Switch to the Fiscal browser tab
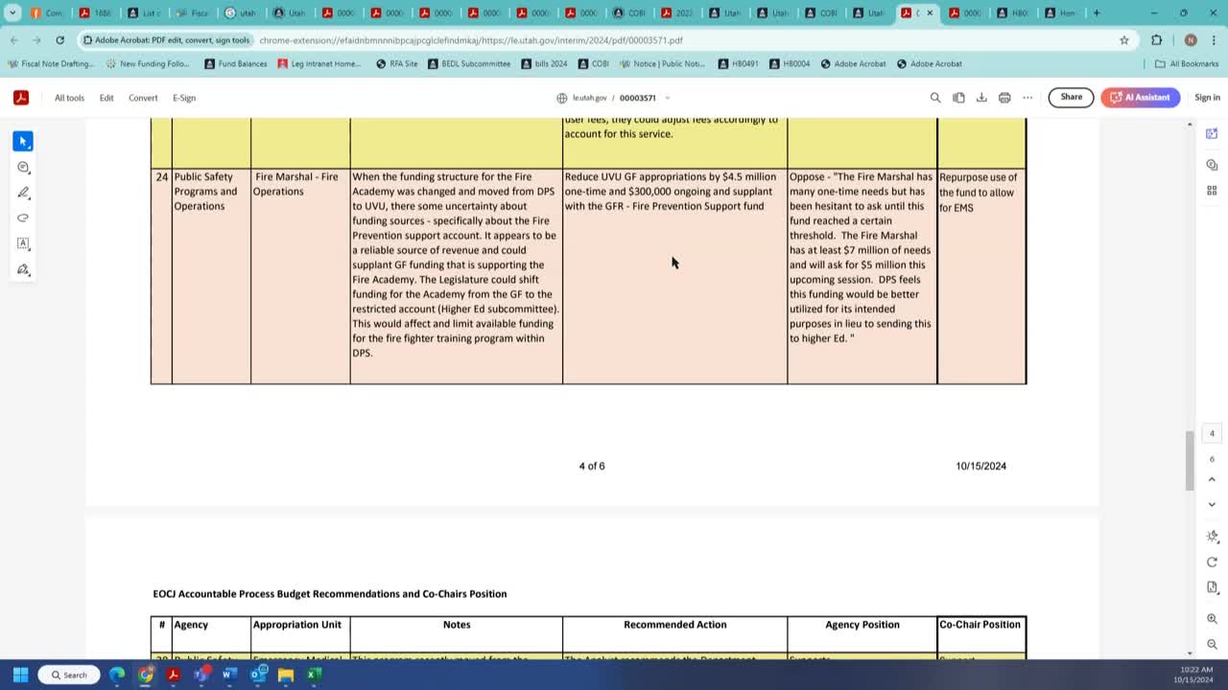 (192, 13)
